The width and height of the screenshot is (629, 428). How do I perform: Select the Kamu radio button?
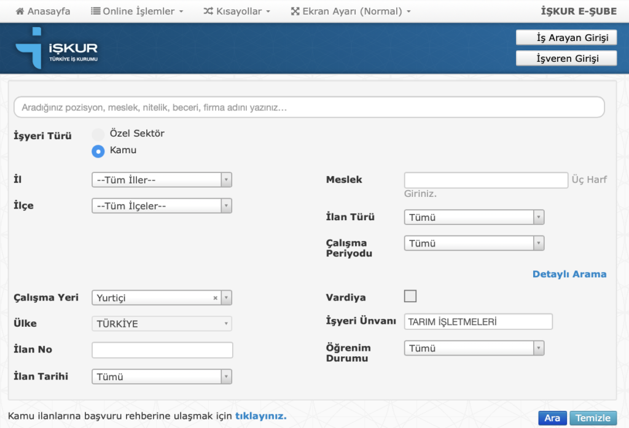click(x=98, y=151)
